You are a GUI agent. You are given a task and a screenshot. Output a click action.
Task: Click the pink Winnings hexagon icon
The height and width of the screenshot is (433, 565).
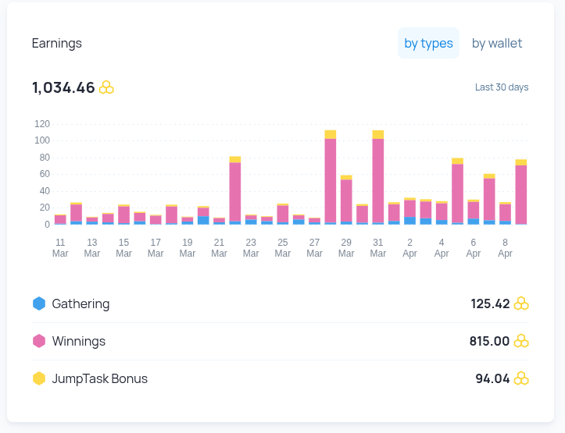39,341
